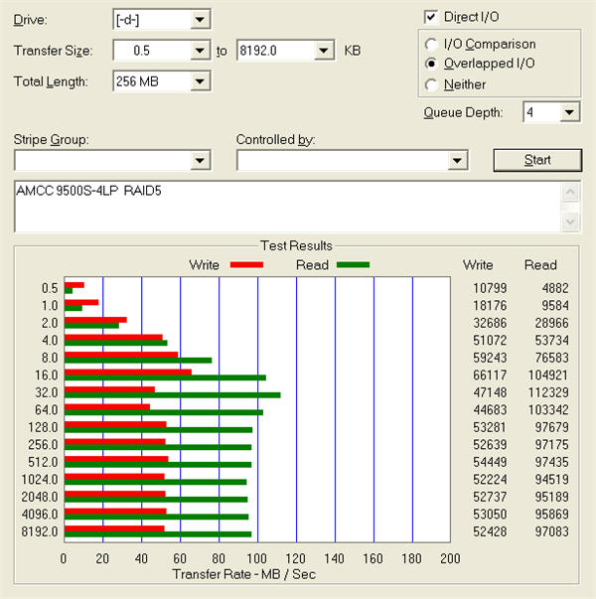Viewport: 596px width, 599px height.
Task: Click the Read value 4882 for 0.5 KB
Action: (555, 288)
